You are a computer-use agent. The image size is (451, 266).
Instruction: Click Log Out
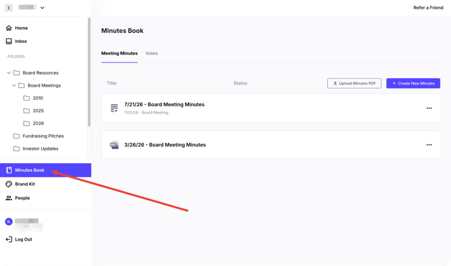pos(24,239)
